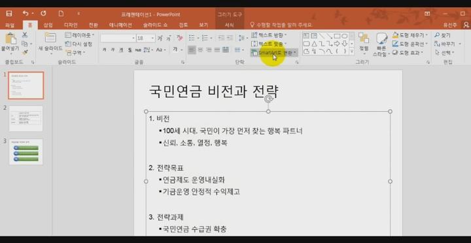Open 유선주 account name

449,25
